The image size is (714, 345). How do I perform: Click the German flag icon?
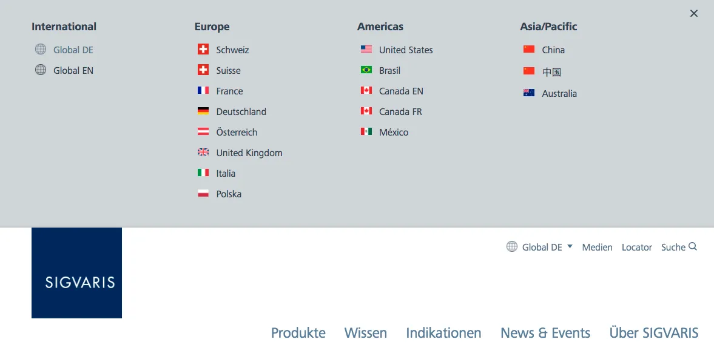point(203,111)
